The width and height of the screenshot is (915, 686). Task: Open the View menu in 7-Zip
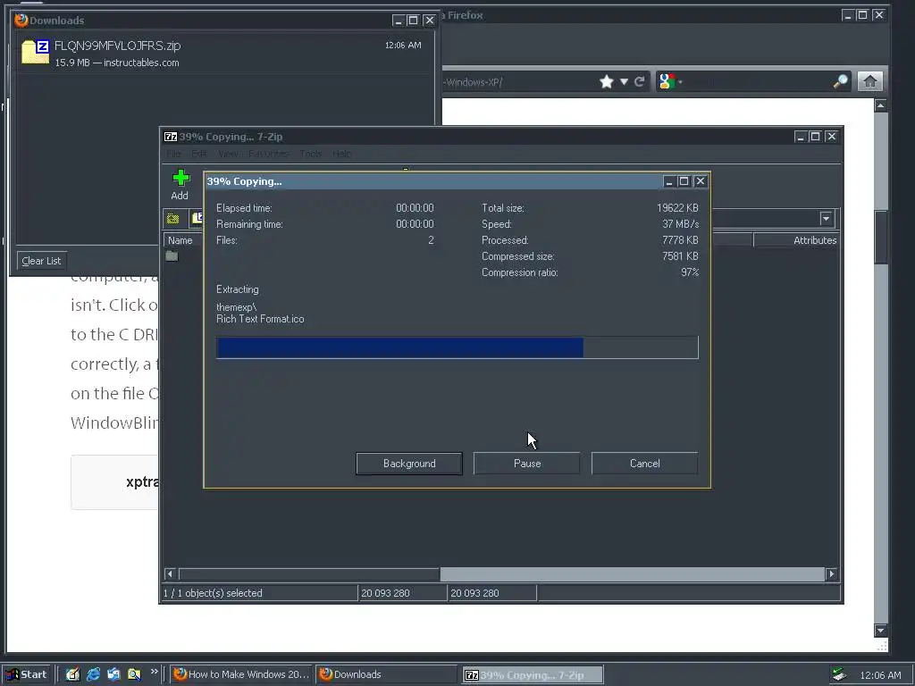coord(228,154)
